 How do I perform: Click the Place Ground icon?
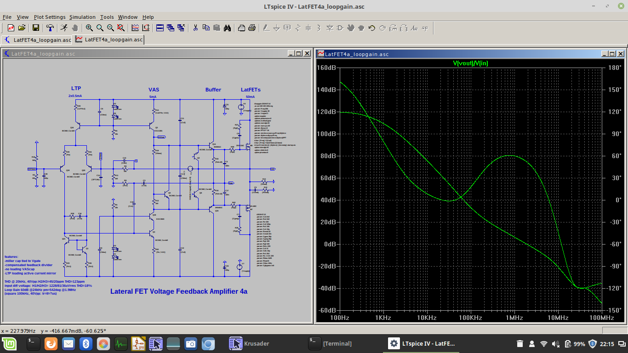point(277,28)
